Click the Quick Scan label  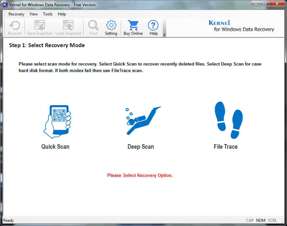click(55, 147)
